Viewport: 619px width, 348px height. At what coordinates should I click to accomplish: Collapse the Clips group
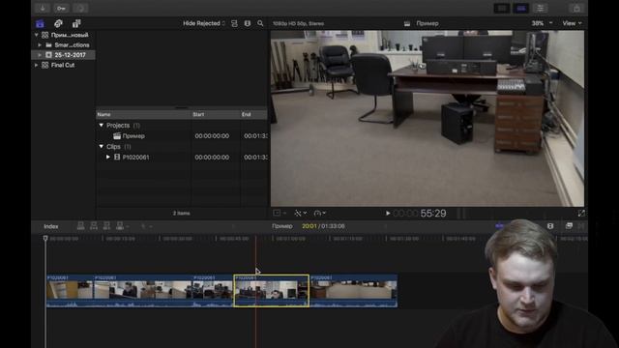tap(101, 146)
